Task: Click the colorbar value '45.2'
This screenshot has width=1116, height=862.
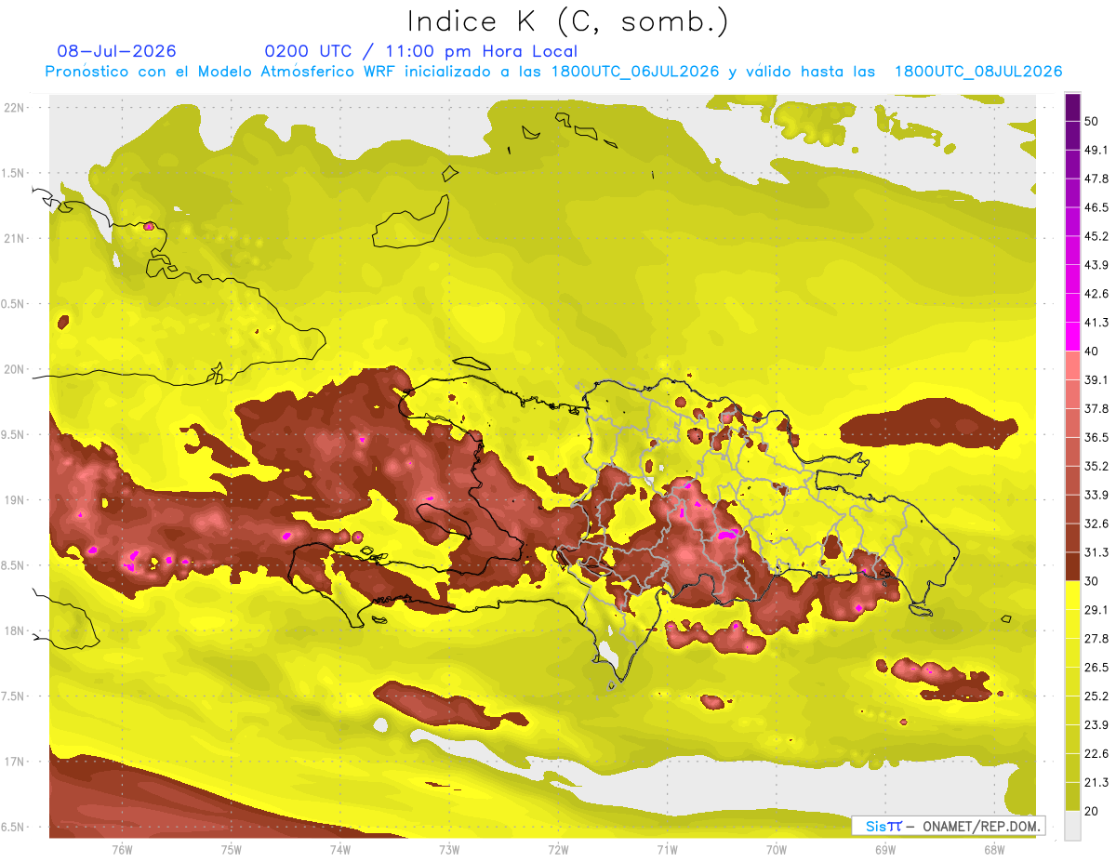Action: click(x=1096, y=236)
